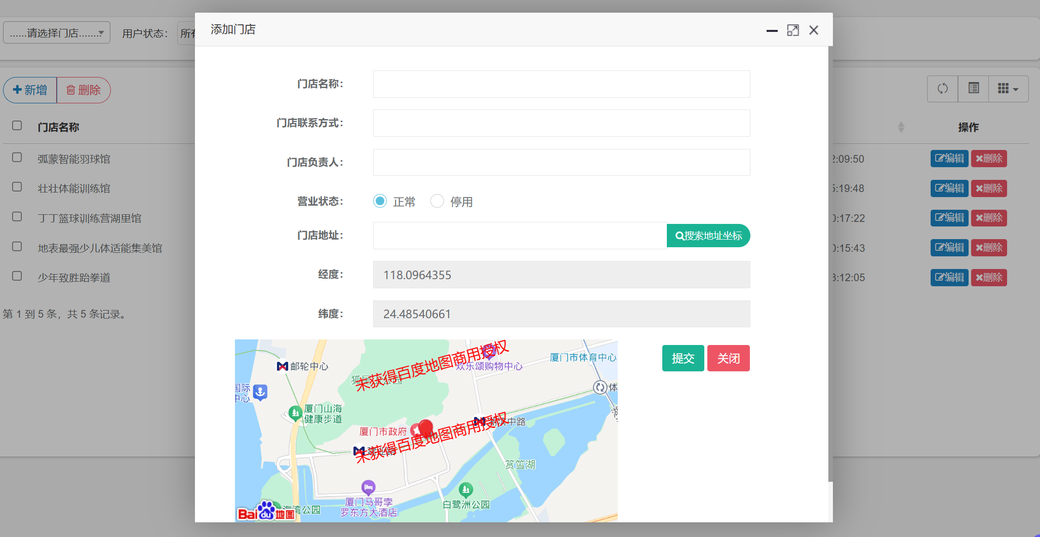Click the sort arrows beside 操作 column

pos(901,127)
